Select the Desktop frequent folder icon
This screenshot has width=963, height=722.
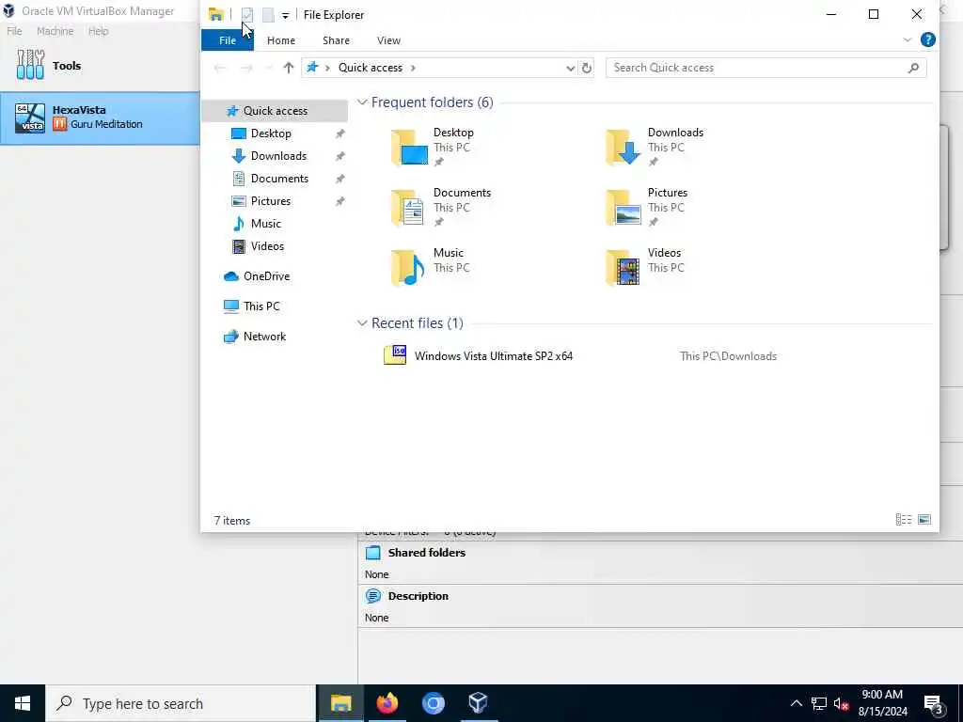click(409, 148)
